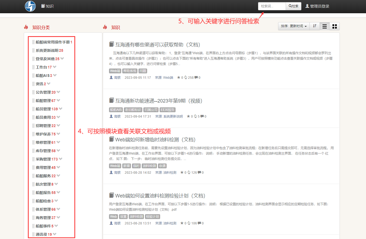Expand chevron beside 工作台

click(x=55, y=67)
